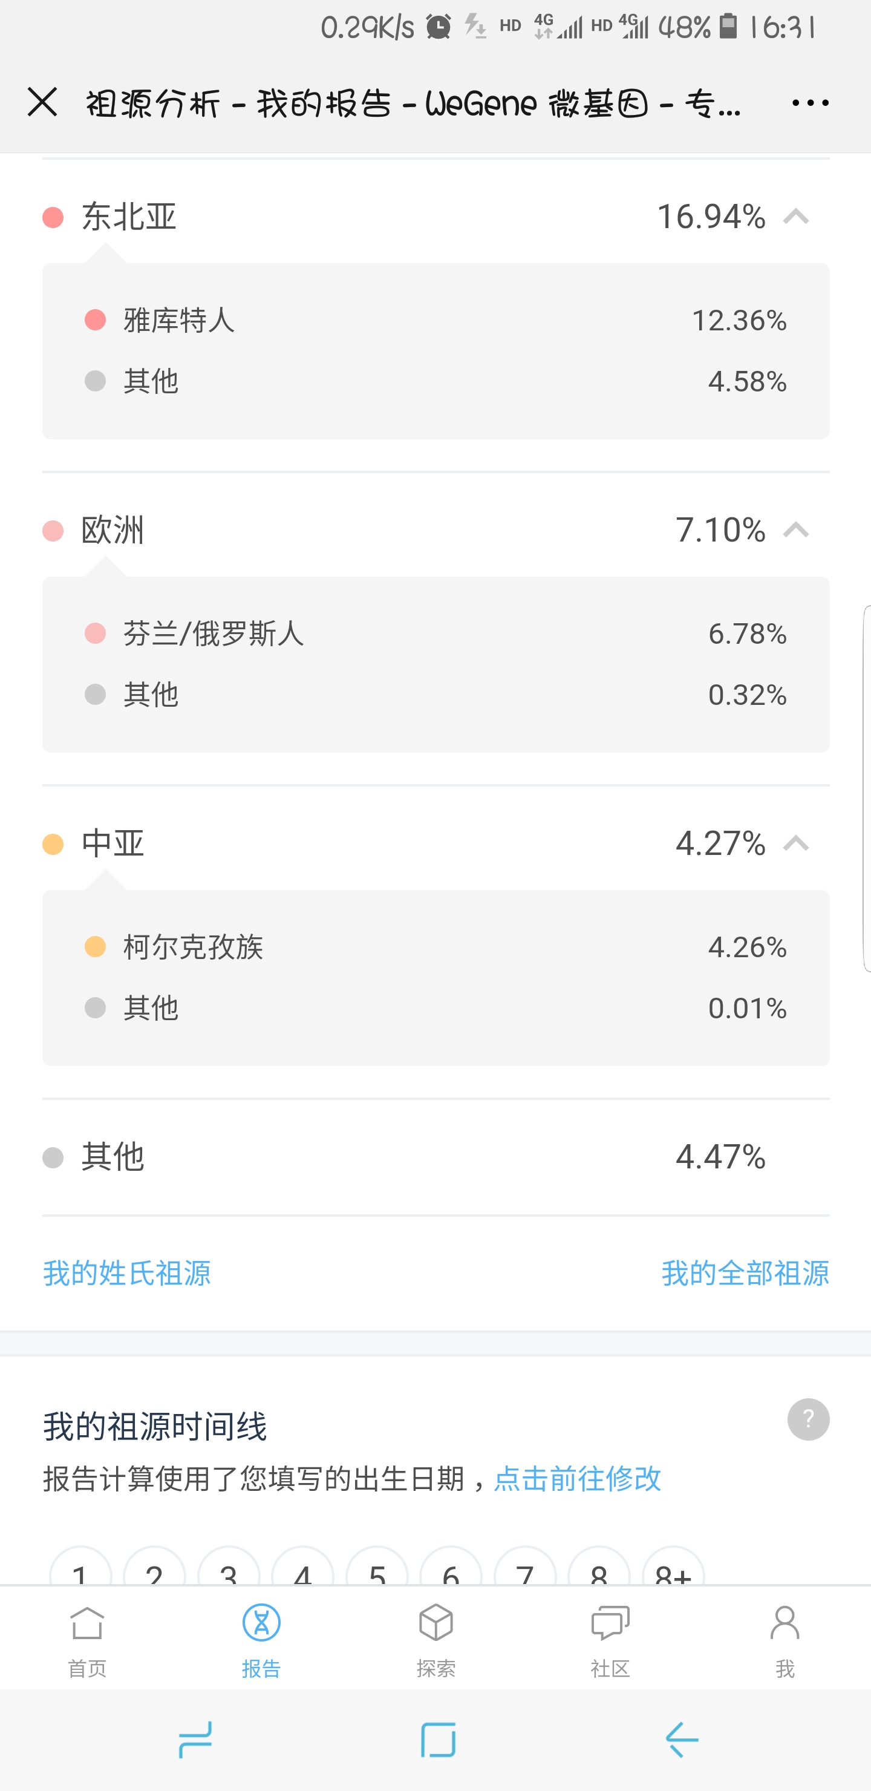
Task: Tap the help question mark icon
Action: pos(807,1419)
